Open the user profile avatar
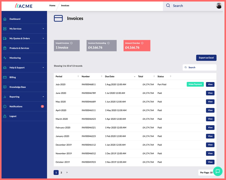Image resolution: width=226 pixels, height=180 pixels. [219, 6]
